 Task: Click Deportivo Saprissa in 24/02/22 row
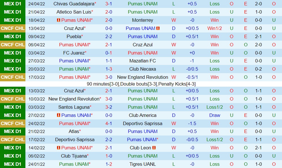point(143,123)
